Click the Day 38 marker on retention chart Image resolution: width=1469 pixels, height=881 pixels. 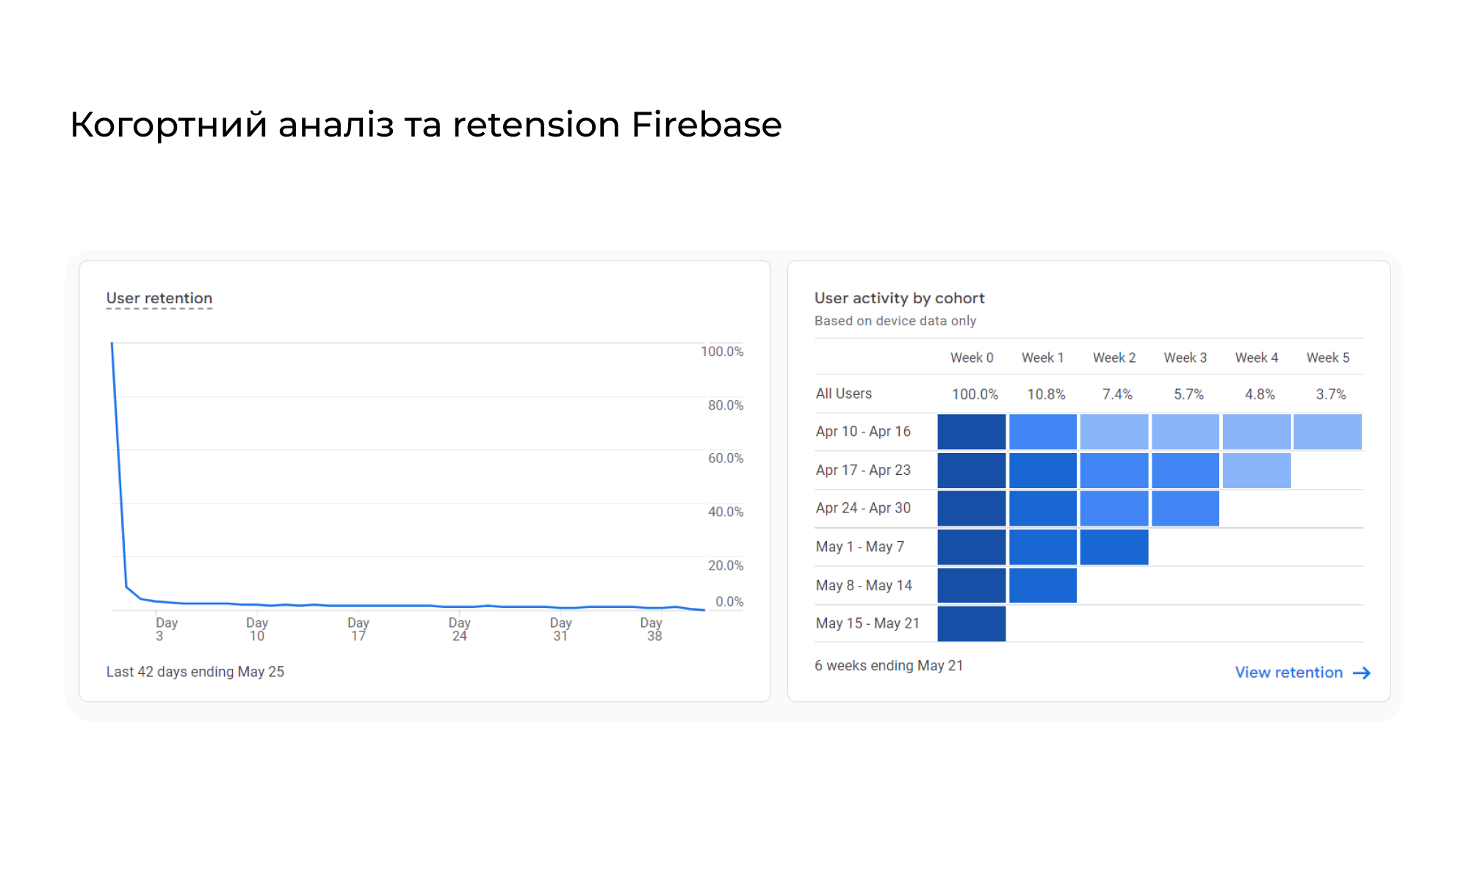[652, 629]
